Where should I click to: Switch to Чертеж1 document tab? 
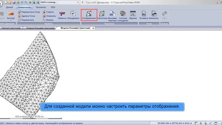coord(11,28)
